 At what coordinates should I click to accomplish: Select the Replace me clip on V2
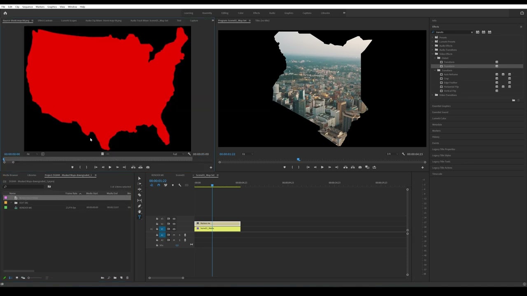(x=217, y=224)
